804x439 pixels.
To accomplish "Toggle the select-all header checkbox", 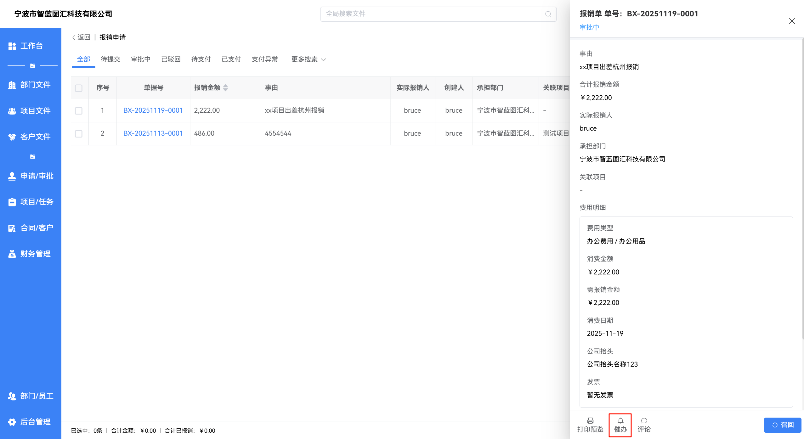I will (79, 88).
